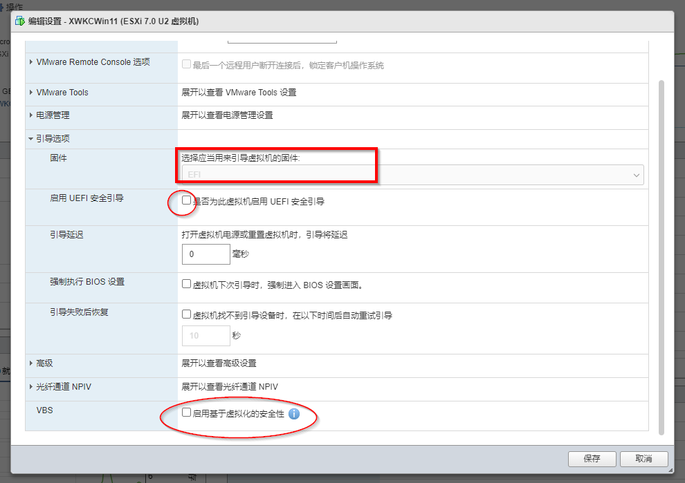
Task: Click the text 打开虚拟机电源或重置虚拟机时，引导将延迟
Action: tap(265, 235)
